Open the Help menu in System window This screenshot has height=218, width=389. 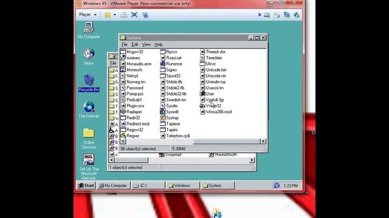point(159,44)
